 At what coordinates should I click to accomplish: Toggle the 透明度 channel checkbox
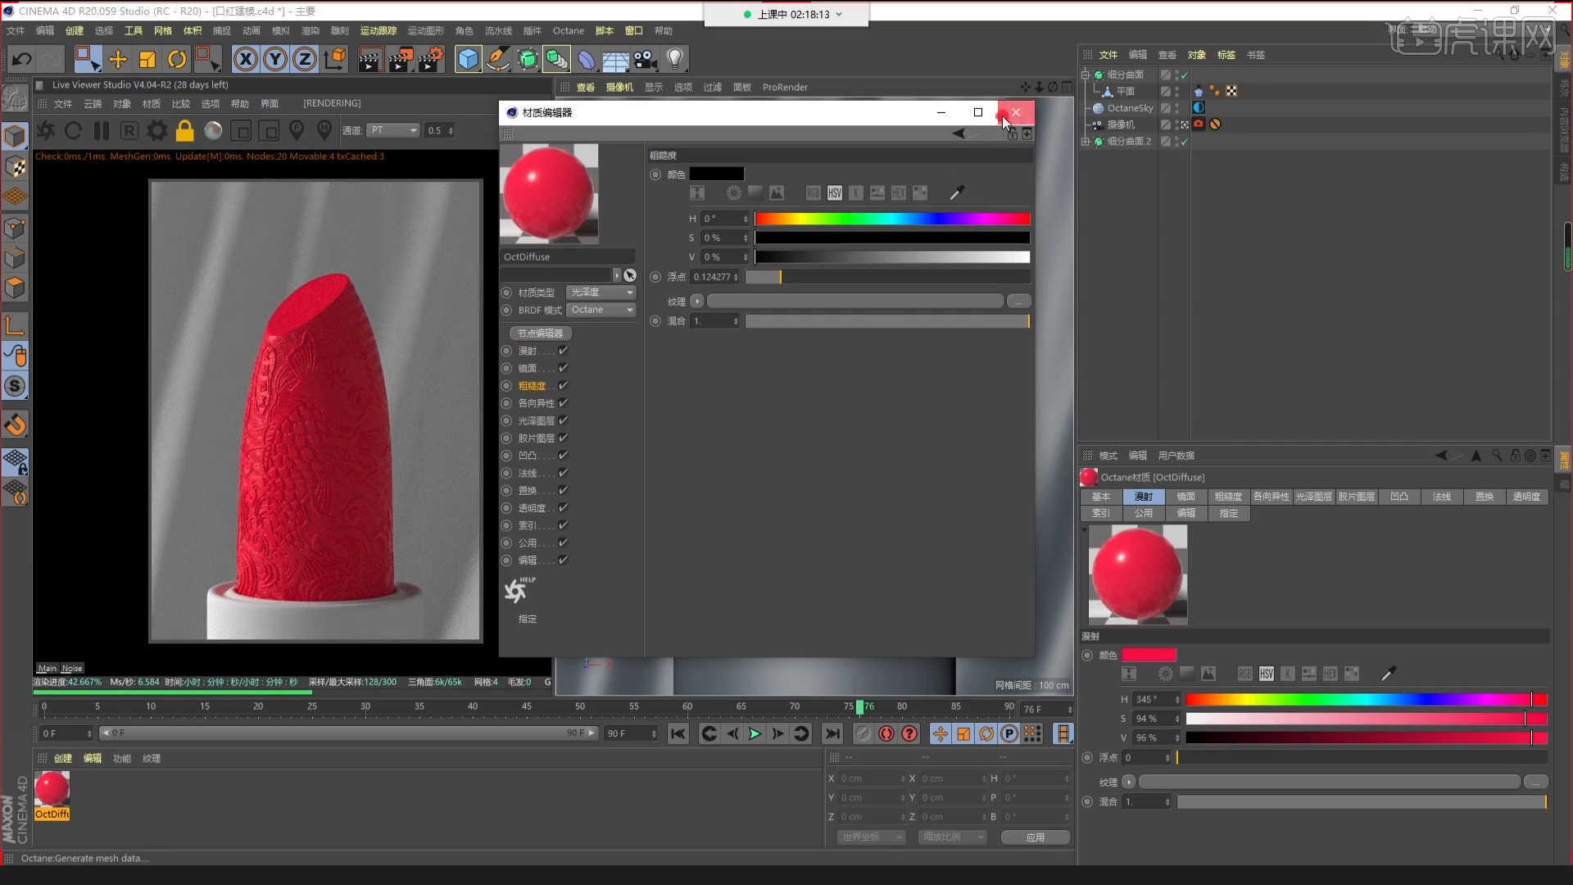click(563, 508)
